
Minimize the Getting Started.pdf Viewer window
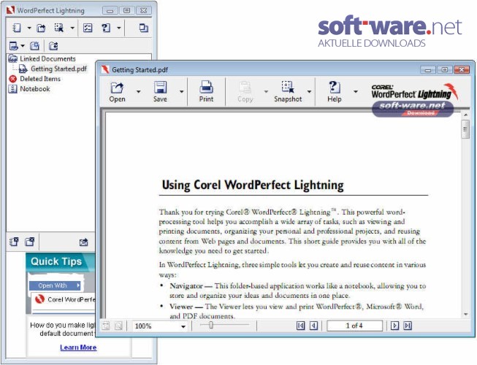(x=428, y=69)
